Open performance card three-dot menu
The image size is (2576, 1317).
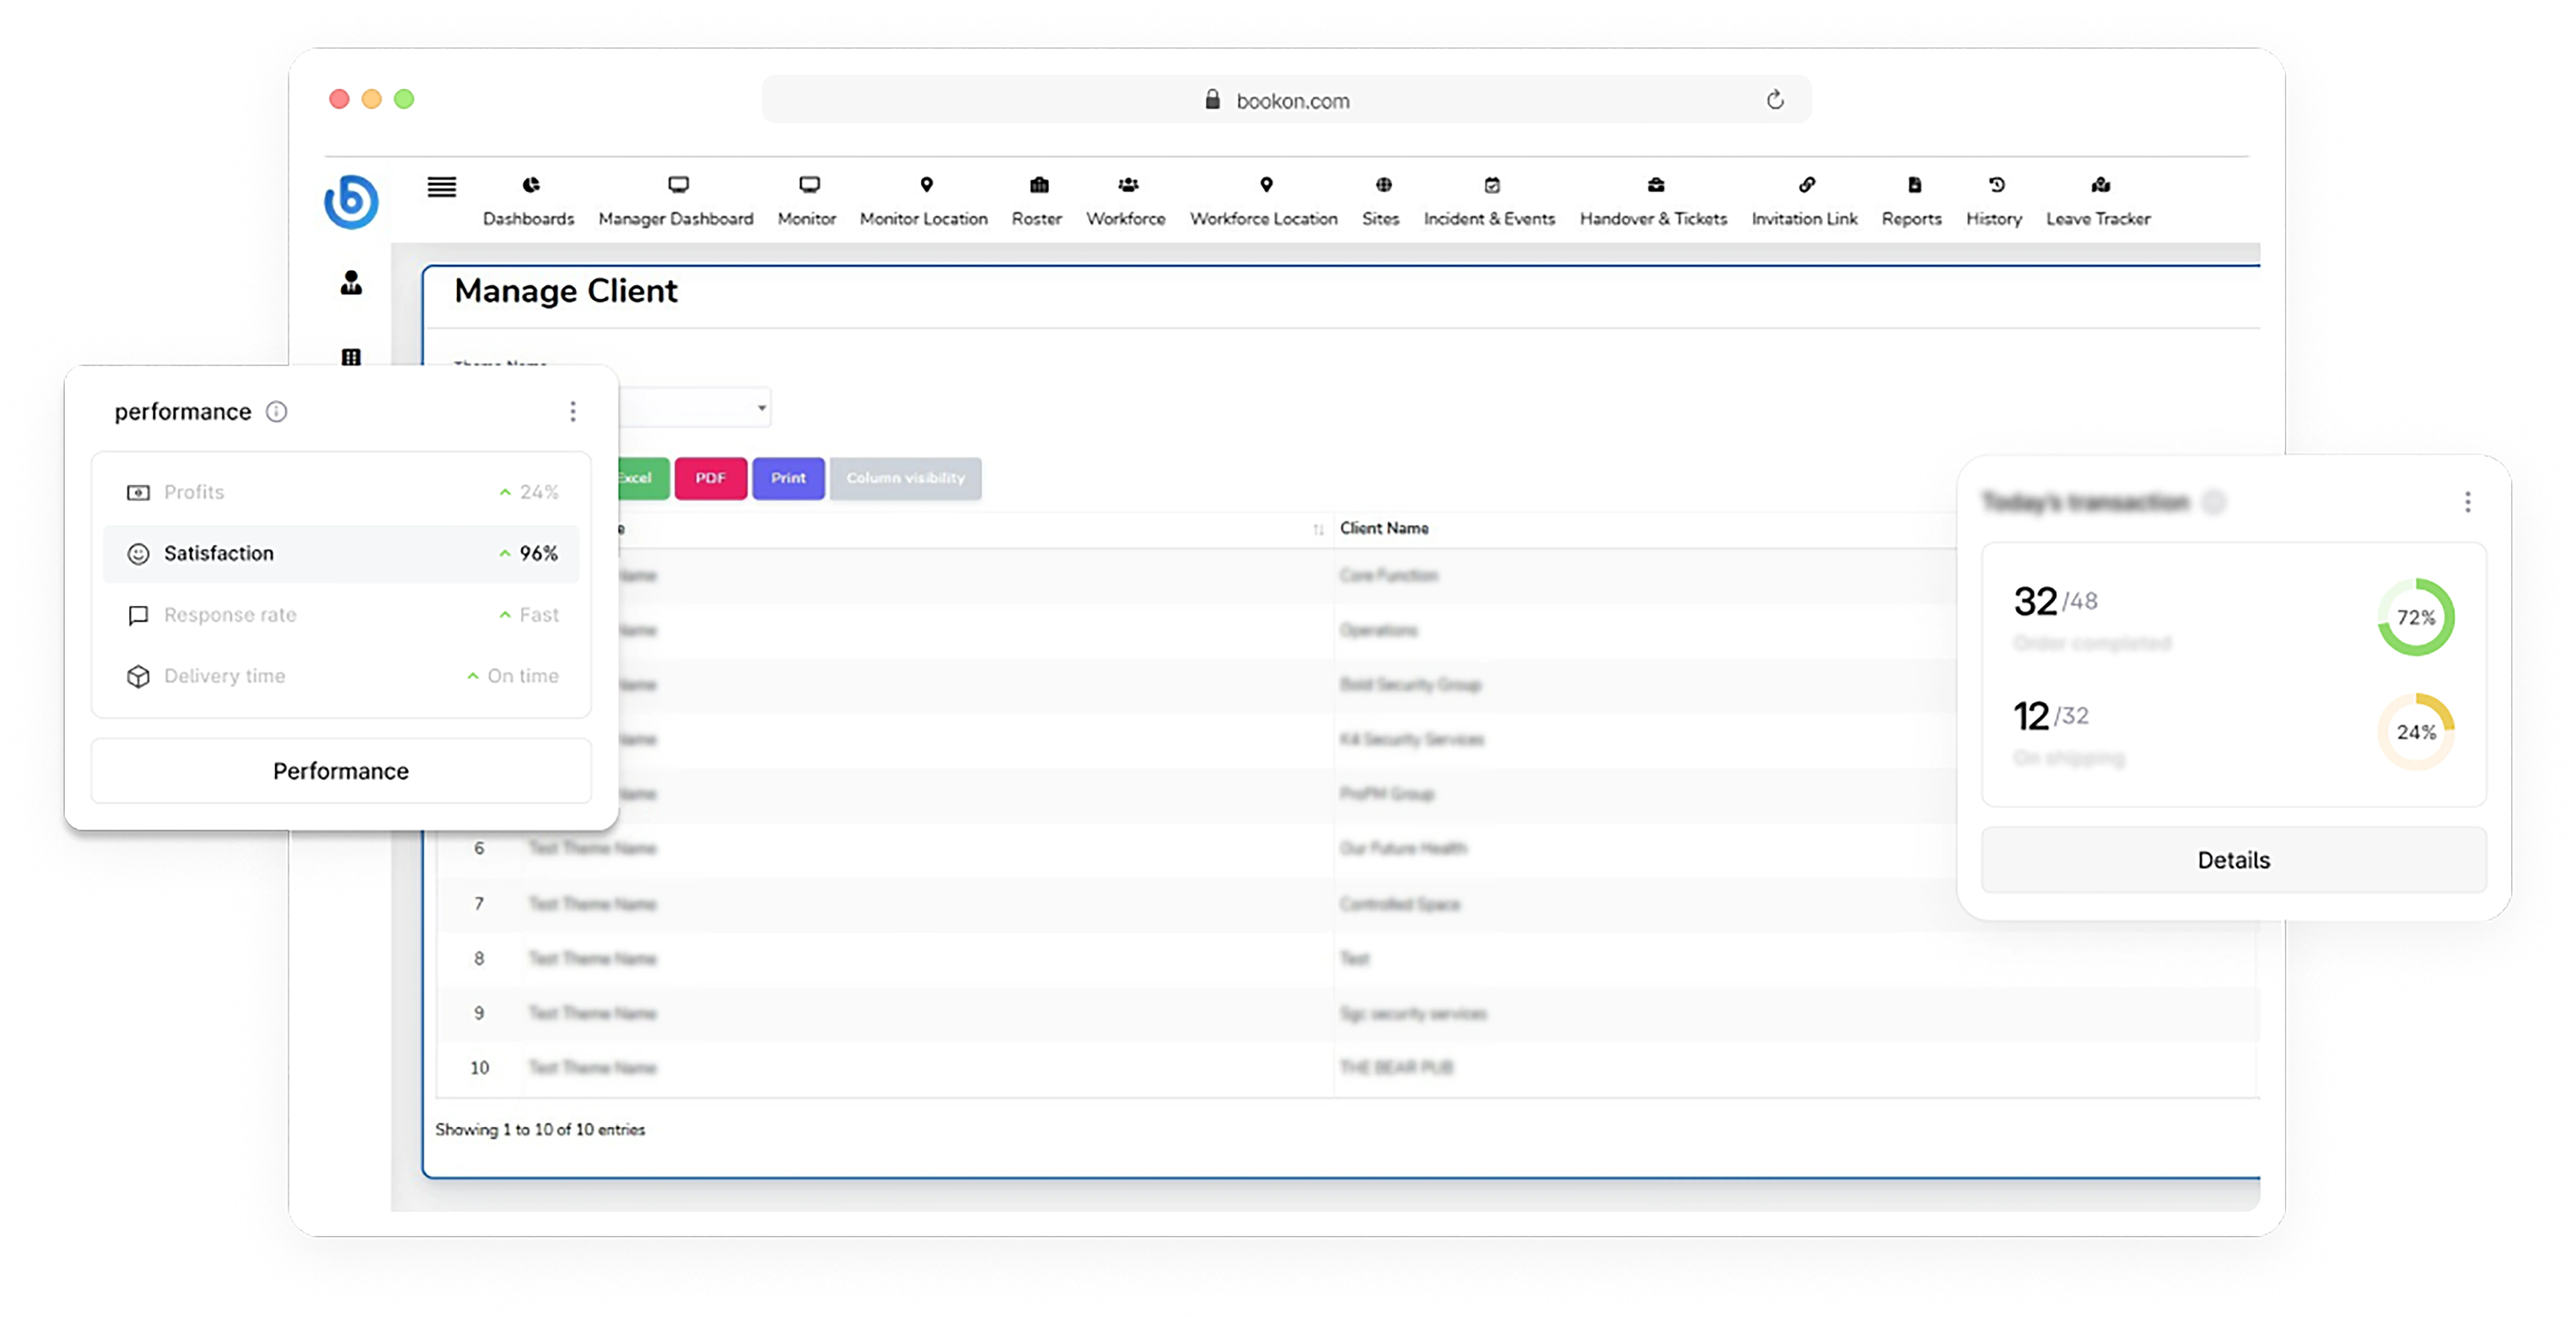[573, 412]
